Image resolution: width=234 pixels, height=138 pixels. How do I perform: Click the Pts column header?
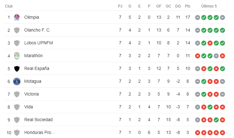pos(188,6)
